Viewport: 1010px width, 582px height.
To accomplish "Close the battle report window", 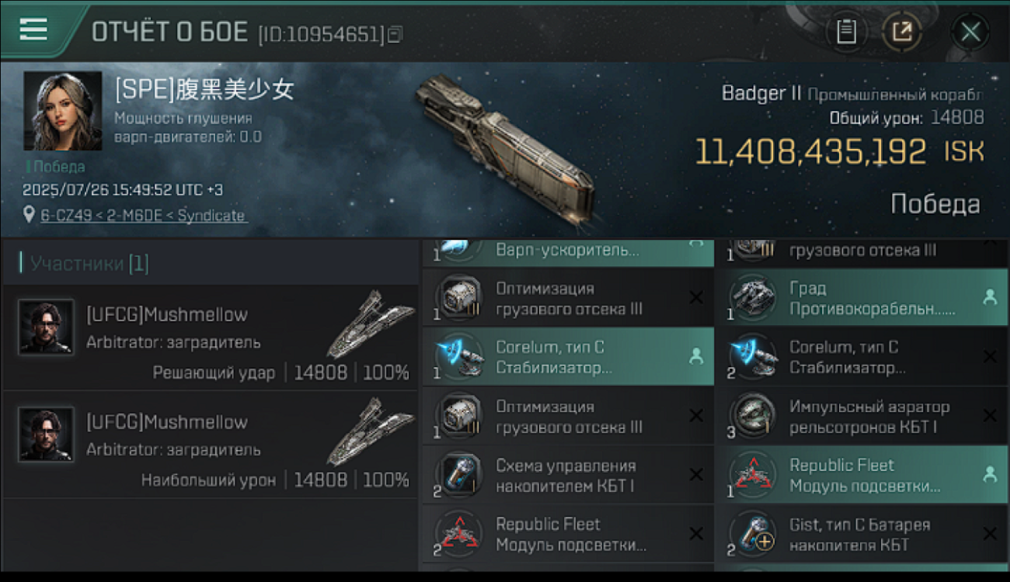I will [970, 32].
